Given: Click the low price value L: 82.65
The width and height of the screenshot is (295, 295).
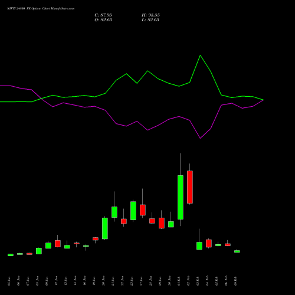Looking at the screenshot, I should pyautogui.click(x=150, y=20).
